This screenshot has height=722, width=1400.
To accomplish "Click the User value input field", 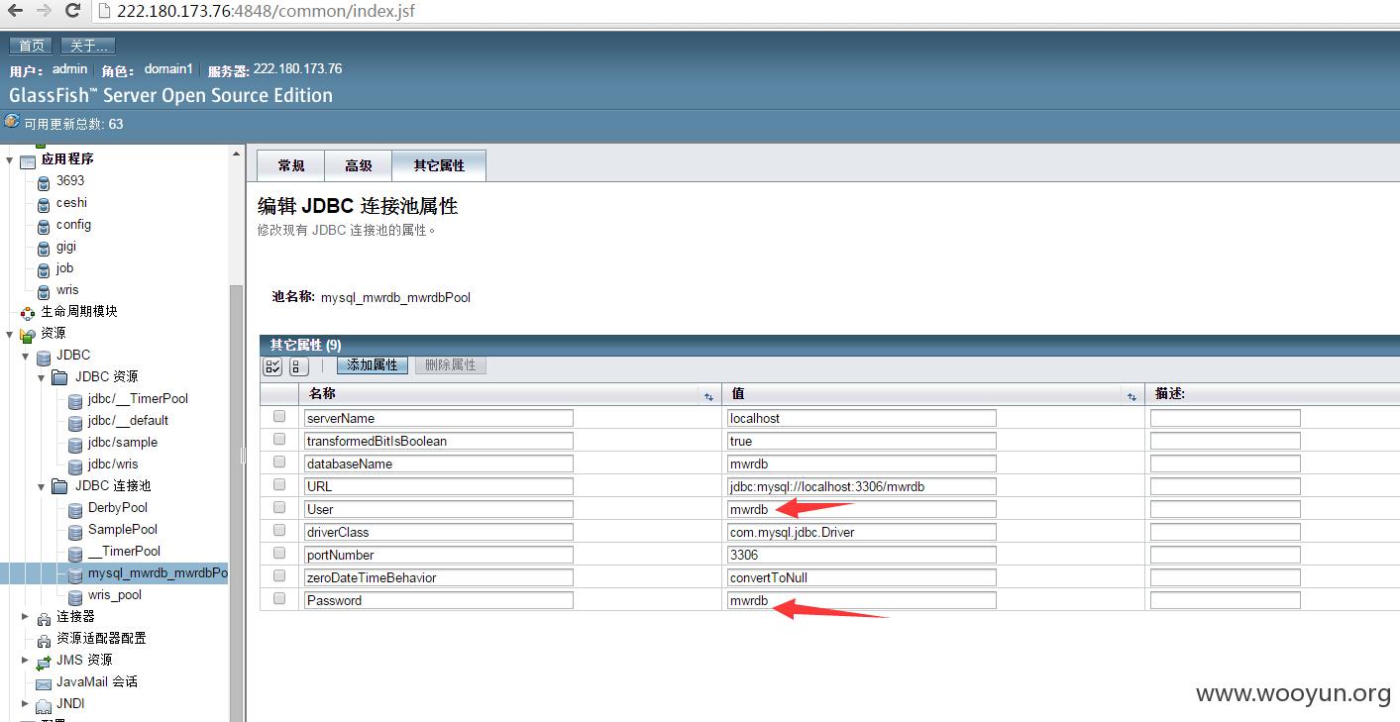I will point(862,509).
